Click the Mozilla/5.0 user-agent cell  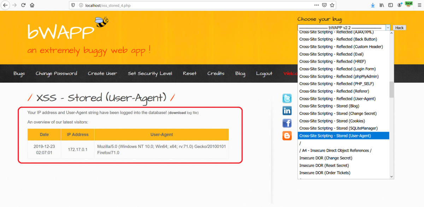tap(162, 150)
